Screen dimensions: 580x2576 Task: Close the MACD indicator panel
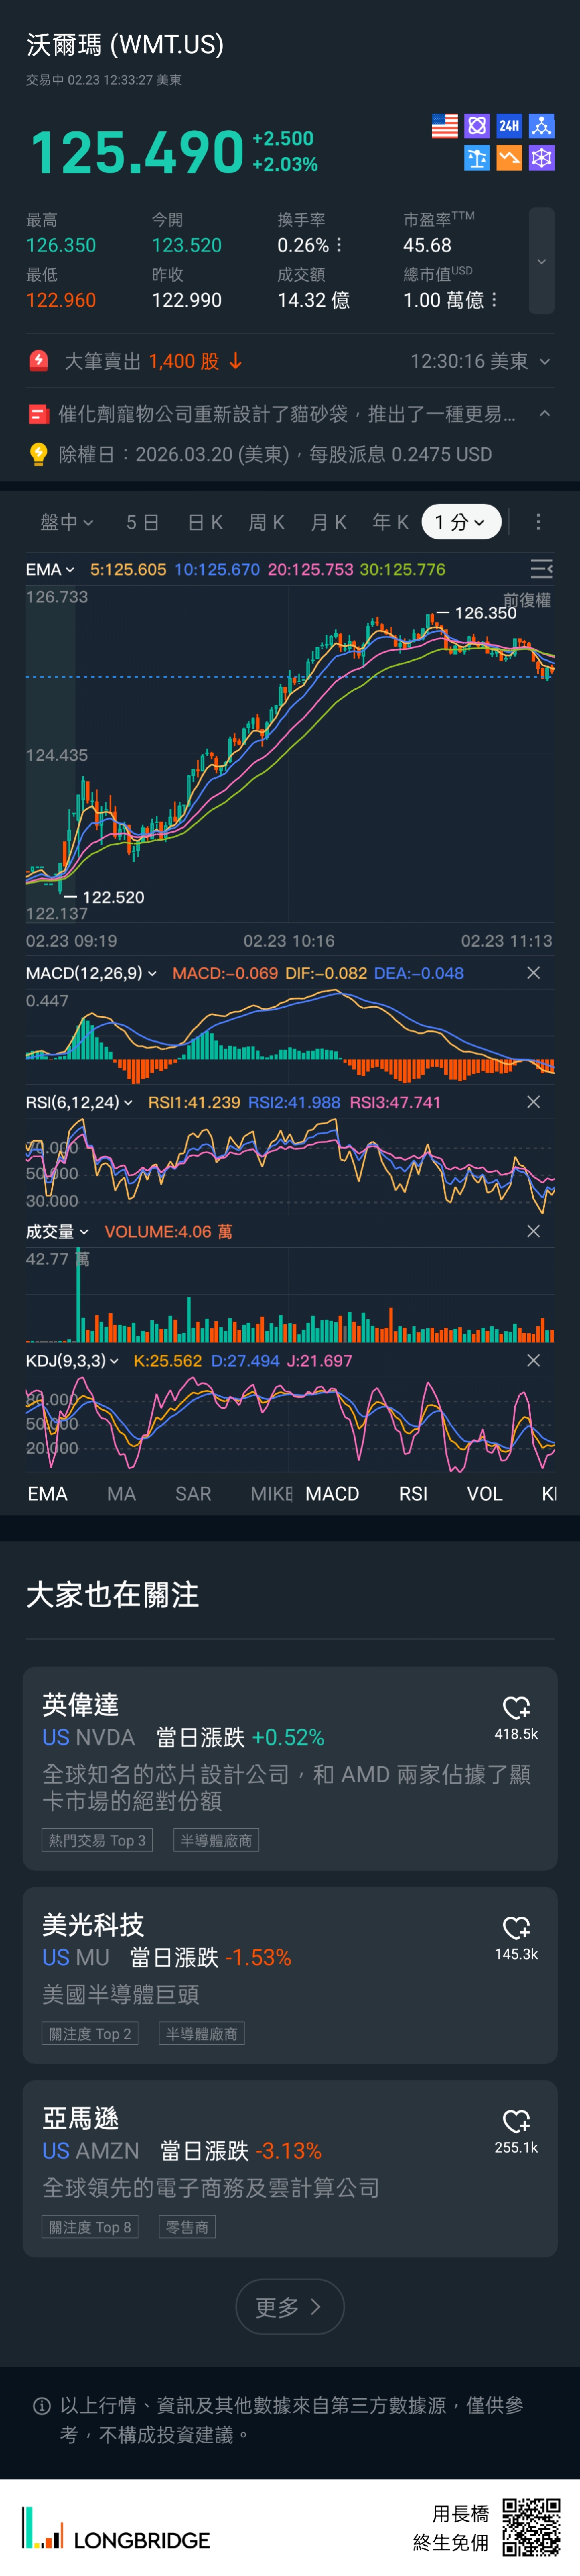coord(533,973)
